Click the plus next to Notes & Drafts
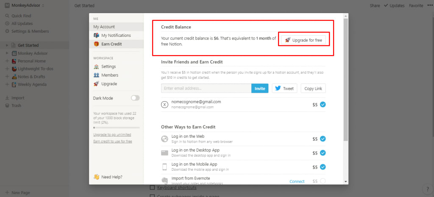 point(7,77)
